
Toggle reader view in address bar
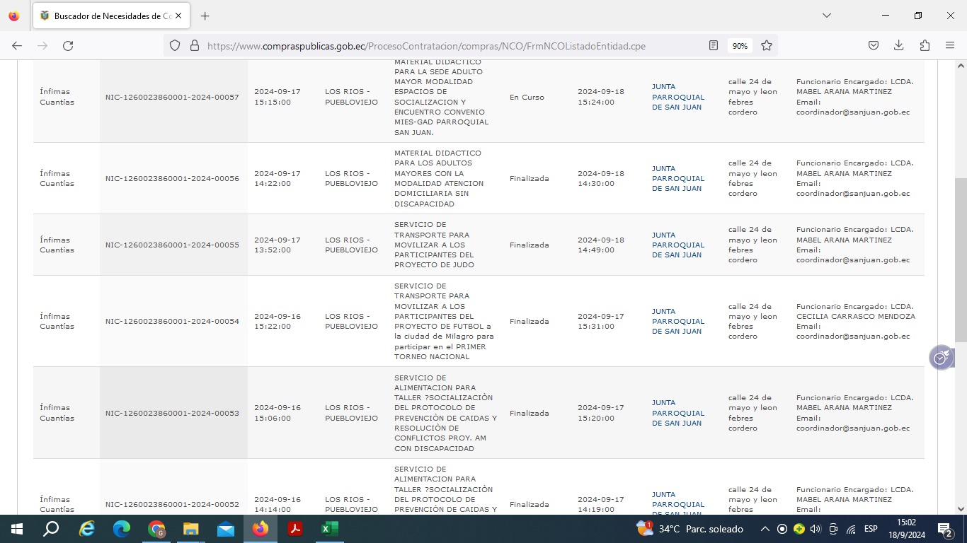pyautogui.click(x=714, y=46)
